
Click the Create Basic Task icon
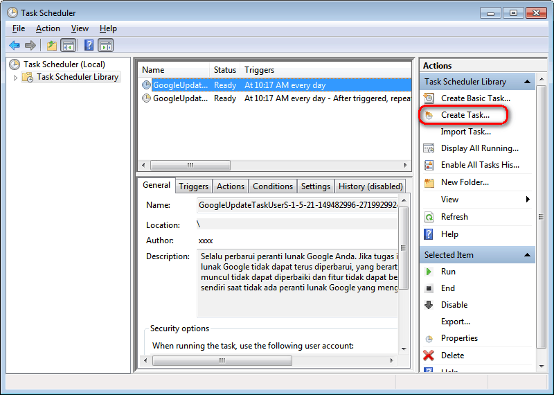[x=429, y=98]
